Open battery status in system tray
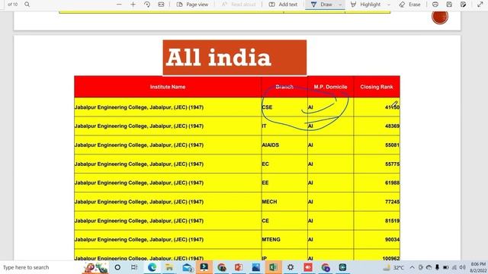Viewport: 488px width, 274px height. [x=445, y=267]
